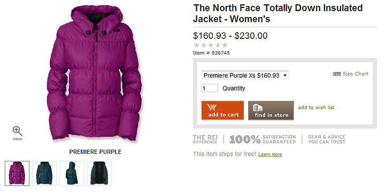Viewport: 385px width, 196px height.
Task: Open the Learn more shipping link
Action: [270, 154]
